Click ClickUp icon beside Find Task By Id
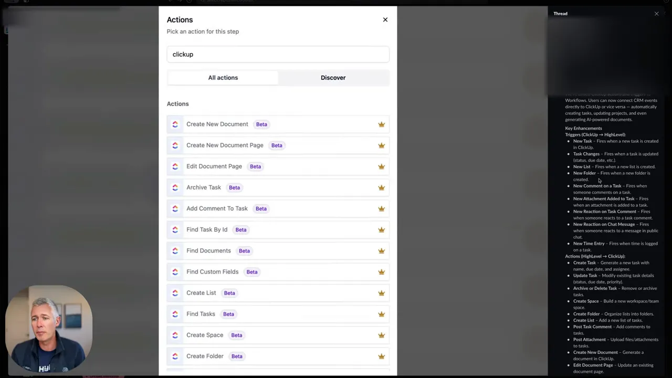 tap(175, 229)
